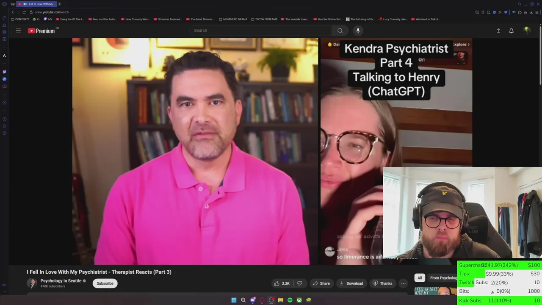The height and width of the screenshot is (305, 542).
Task: Click the YouTube Premium logo
Action: 41,30
